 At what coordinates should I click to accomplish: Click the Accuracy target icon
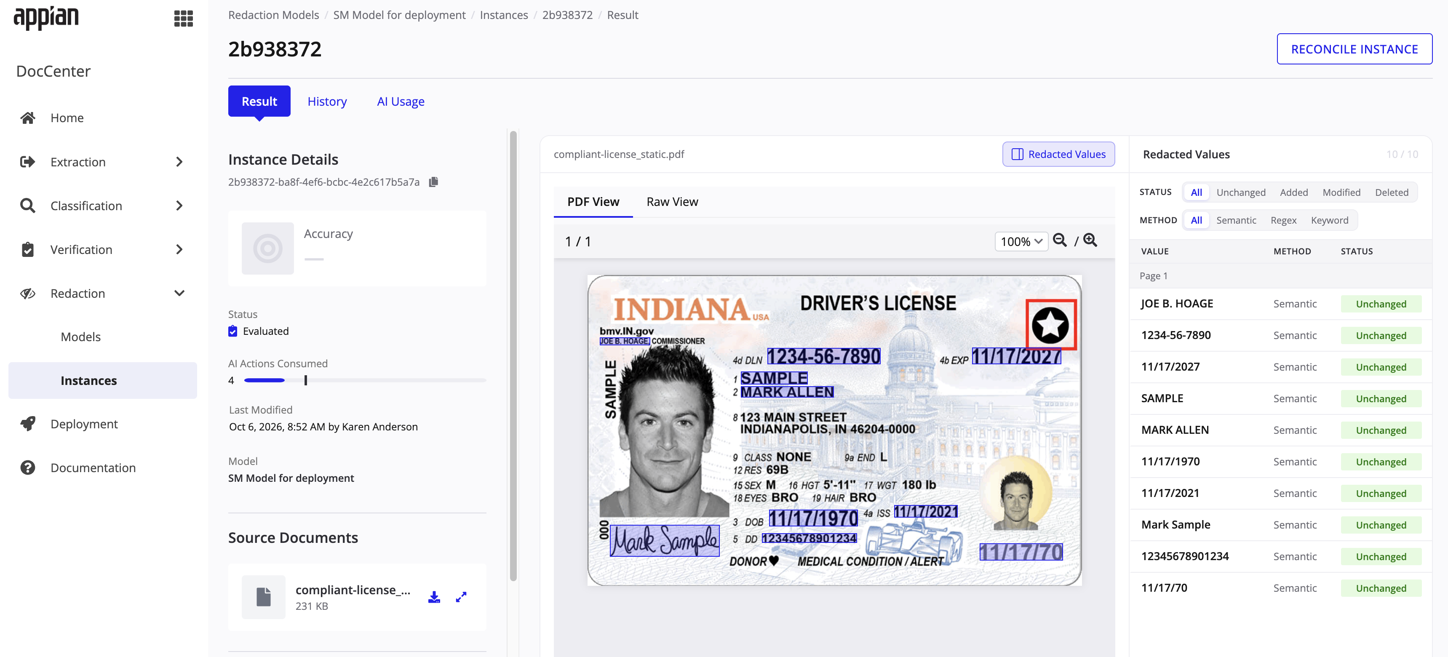tap(267, 248)
